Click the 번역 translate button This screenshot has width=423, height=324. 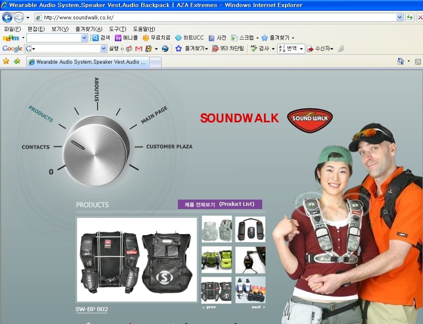click(288, 49)
